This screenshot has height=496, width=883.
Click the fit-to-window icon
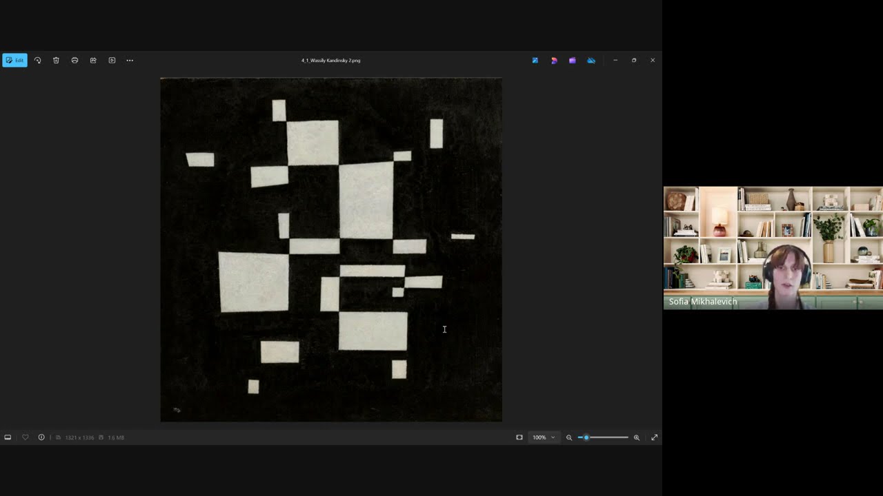[x=519, y=437]
